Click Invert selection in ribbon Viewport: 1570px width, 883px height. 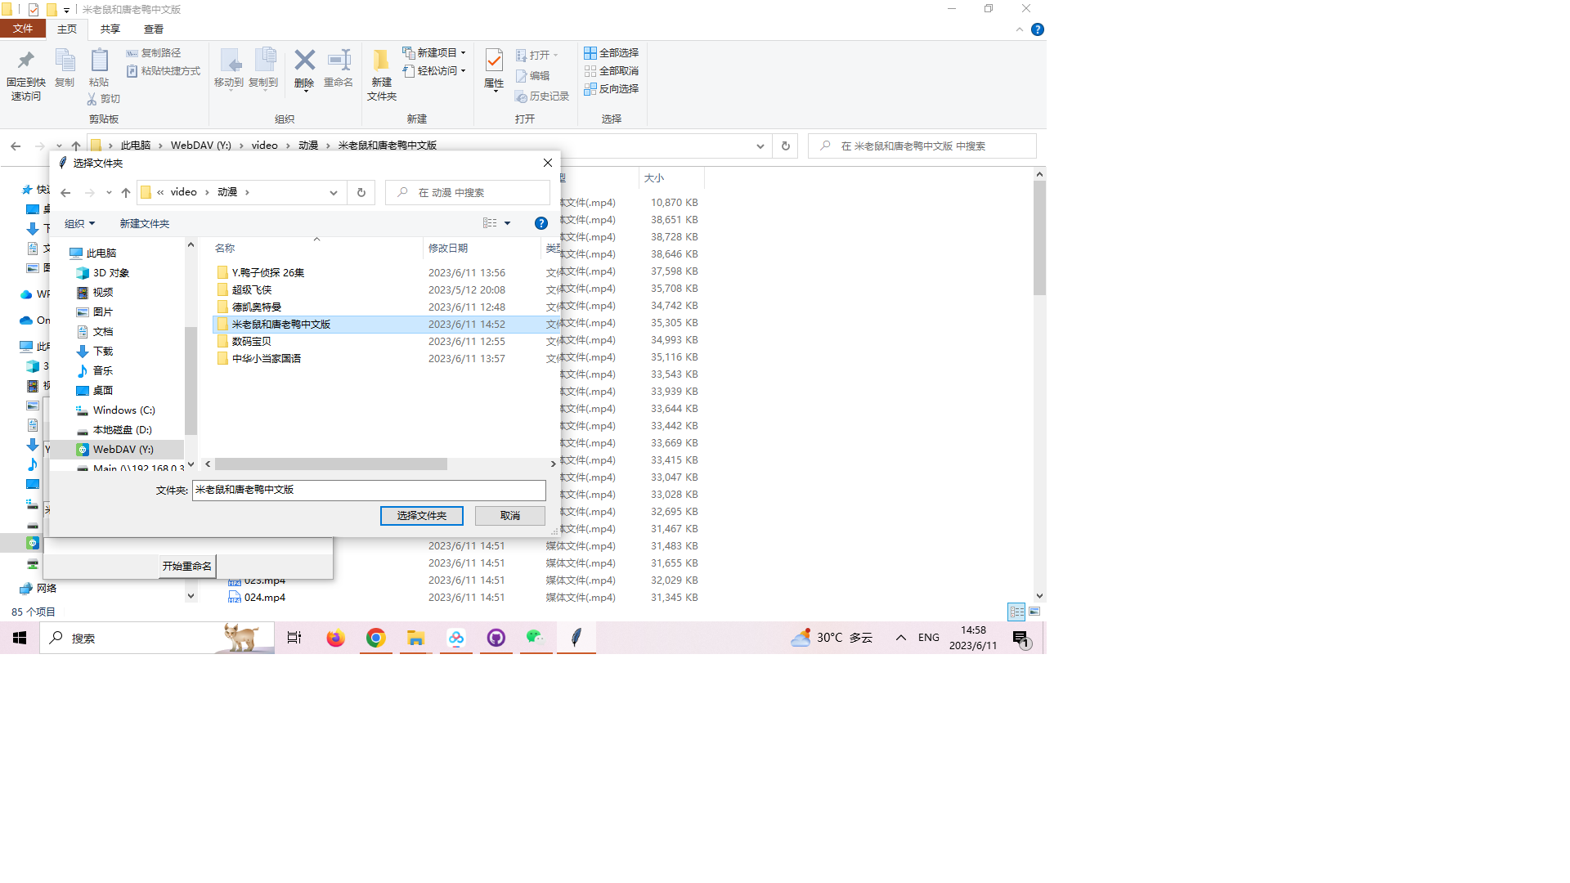(x=611, y=89)
